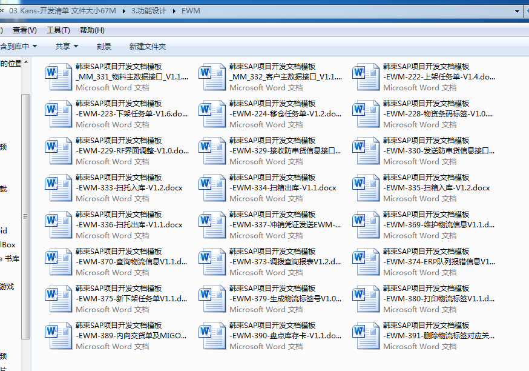529x371 pixels.
Task: Click navigation pane scroll-up arrow
Action: 26,62
